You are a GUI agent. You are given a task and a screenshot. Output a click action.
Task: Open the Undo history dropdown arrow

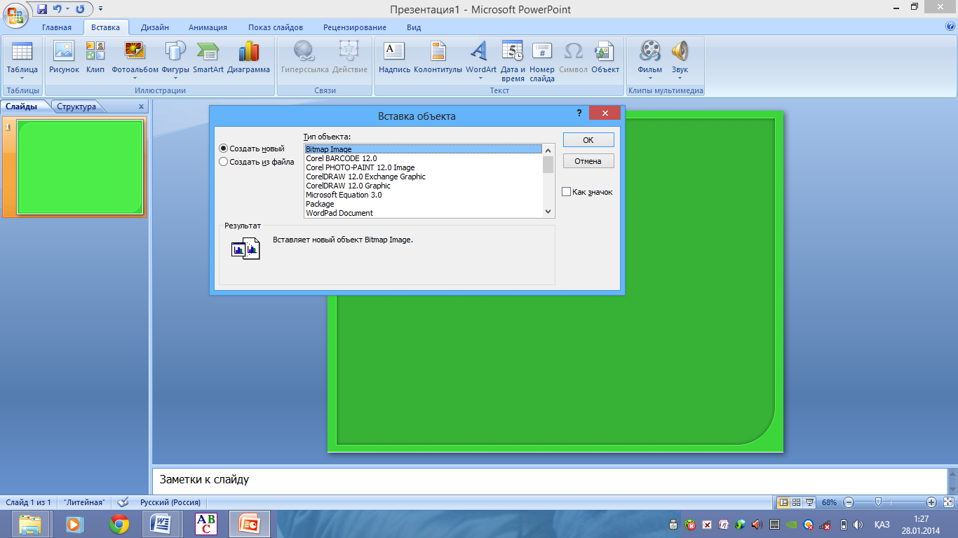[67, 9]
